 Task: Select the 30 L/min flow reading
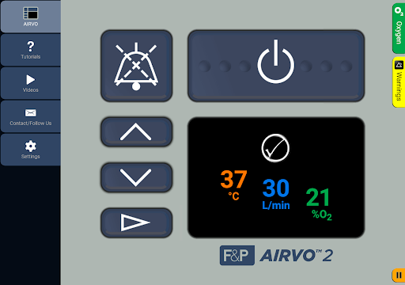(x=276, y=194)
